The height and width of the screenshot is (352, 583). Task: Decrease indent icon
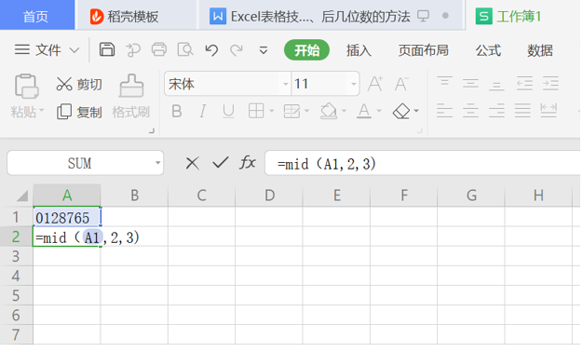(x=524, y=83)
